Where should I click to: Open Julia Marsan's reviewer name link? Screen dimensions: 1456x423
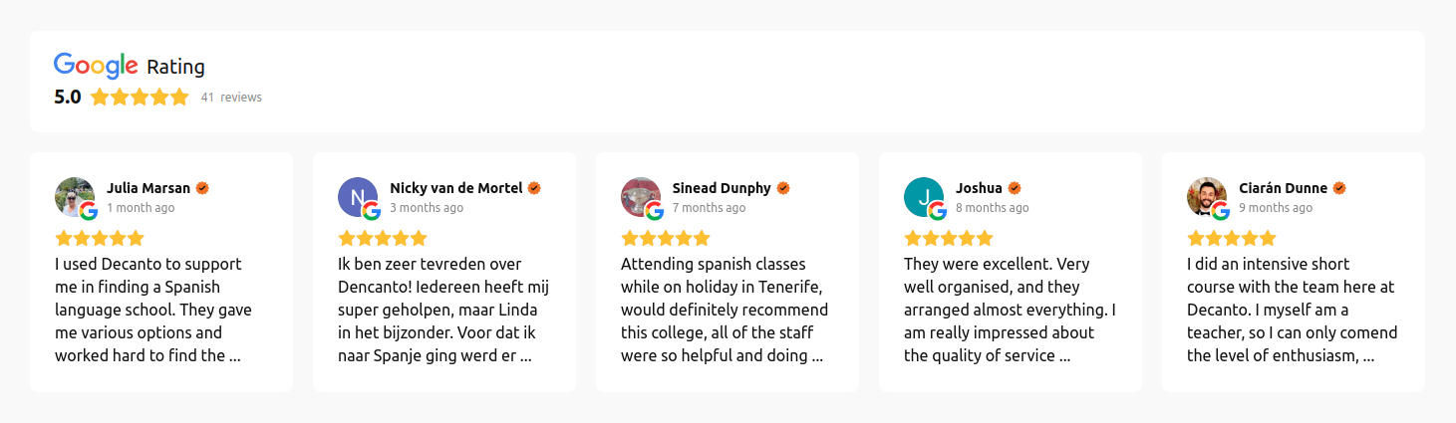tap(148, 188)
